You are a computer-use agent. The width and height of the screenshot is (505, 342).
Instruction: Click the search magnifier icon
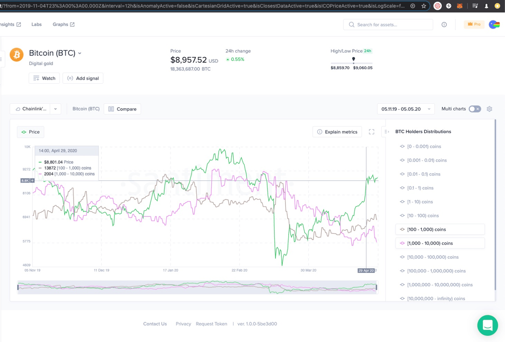click(x=351, y=24)
